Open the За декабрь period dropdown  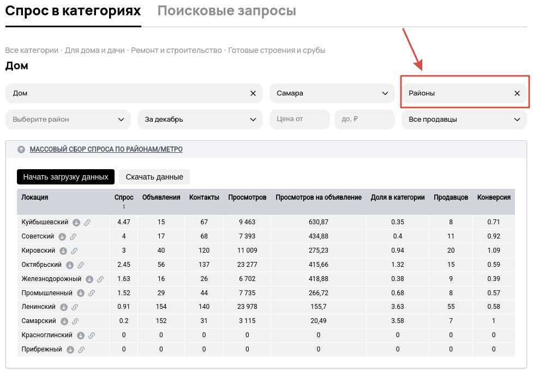pyautogui.click(x=200, y=120)
